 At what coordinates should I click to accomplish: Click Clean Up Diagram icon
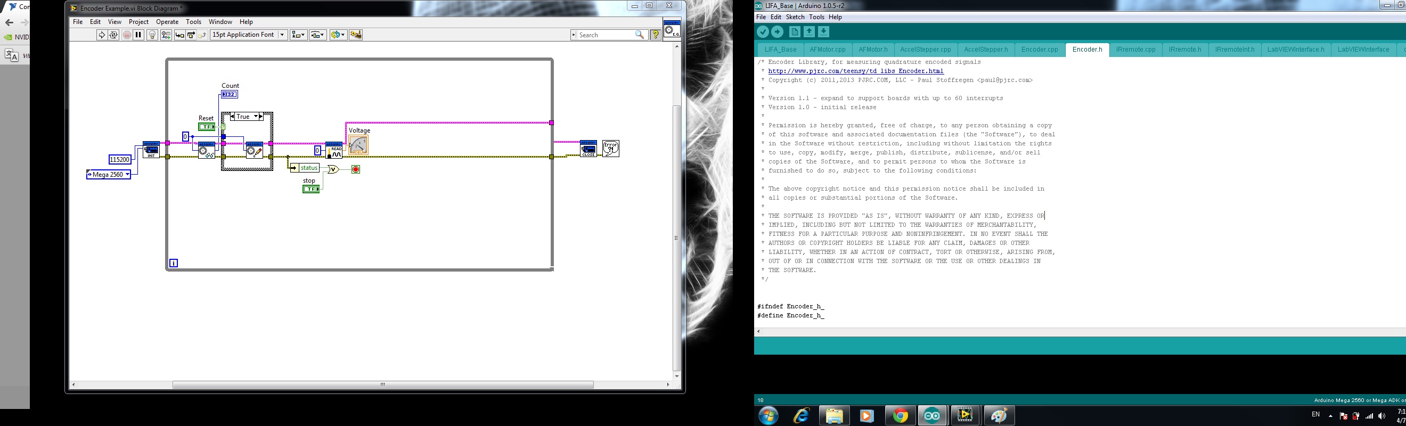[x=356, y=35]
